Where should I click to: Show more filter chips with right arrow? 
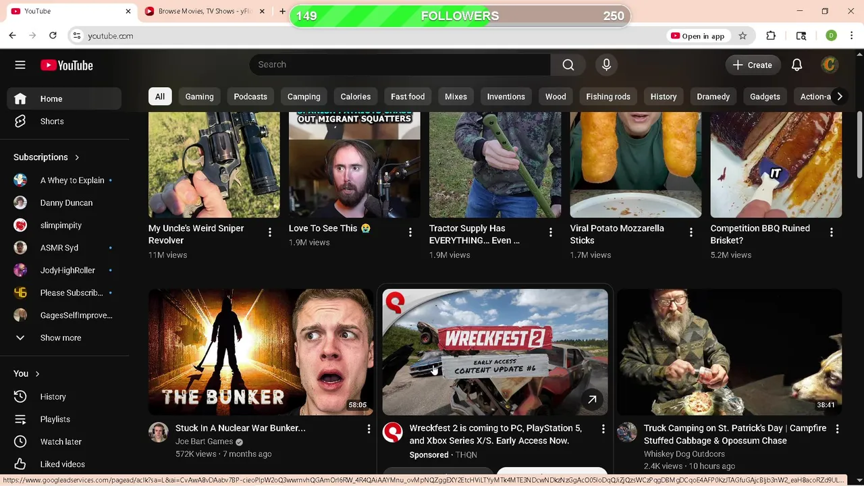(839, 97)
